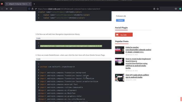This screenshot has height=102, width=182.
Task: Click the 'Popular Posts' heading
Action: coord(122,41)
